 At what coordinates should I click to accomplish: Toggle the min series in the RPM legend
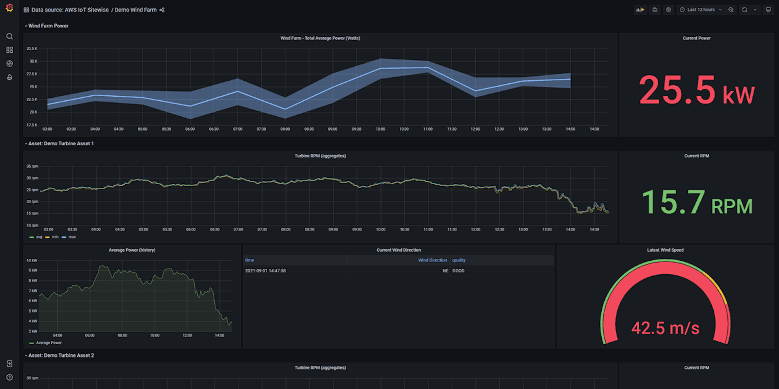pos(55,237)
